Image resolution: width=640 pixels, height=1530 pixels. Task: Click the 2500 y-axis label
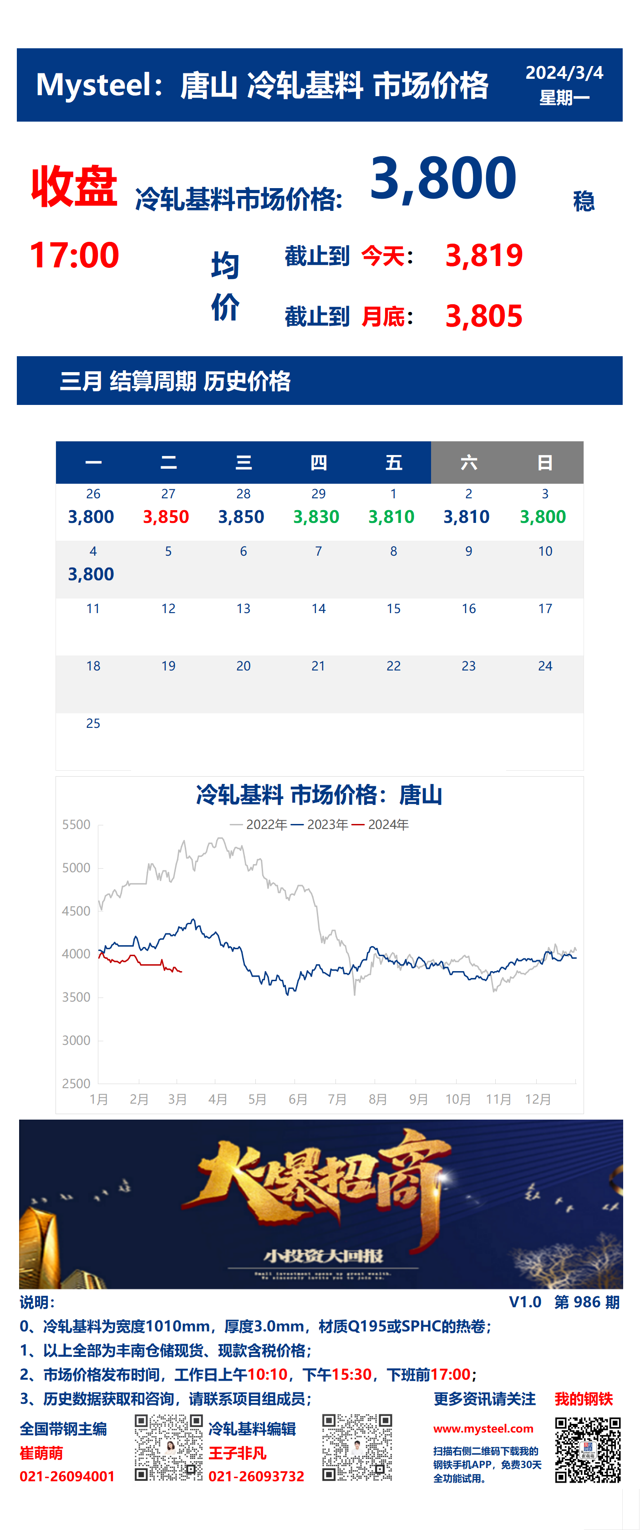pos(76,1083)
